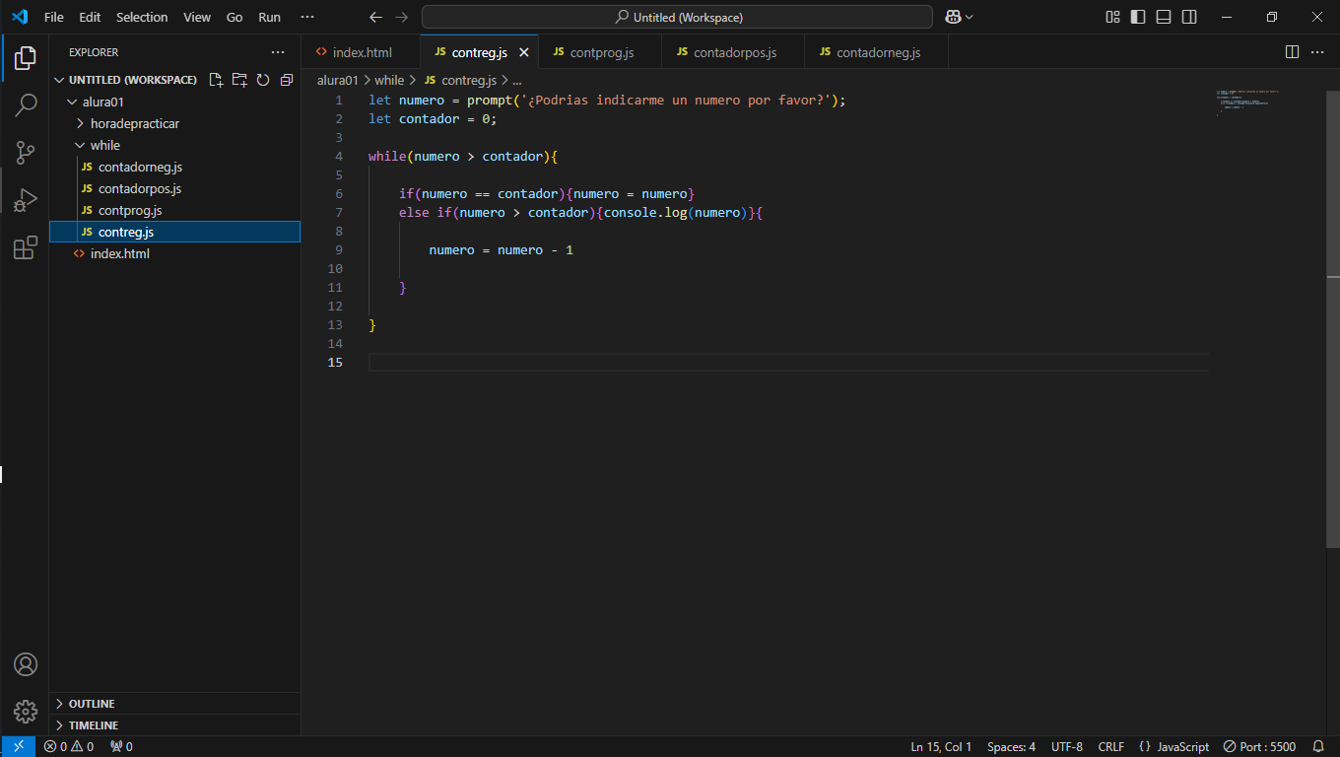Close the contreg.js tab
1340x757 pixels.
524,52
